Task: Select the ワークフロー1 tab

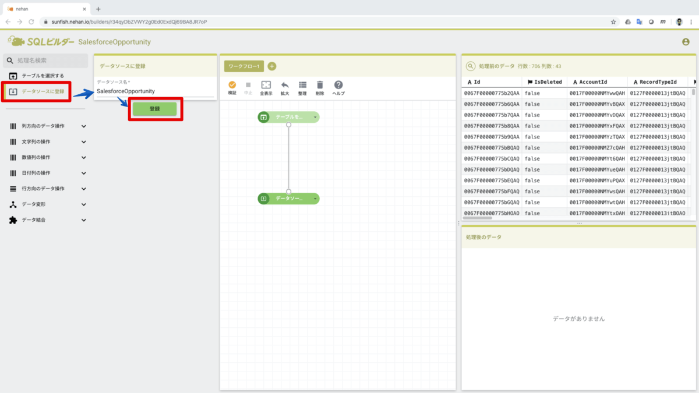Action: click(244, 66)
